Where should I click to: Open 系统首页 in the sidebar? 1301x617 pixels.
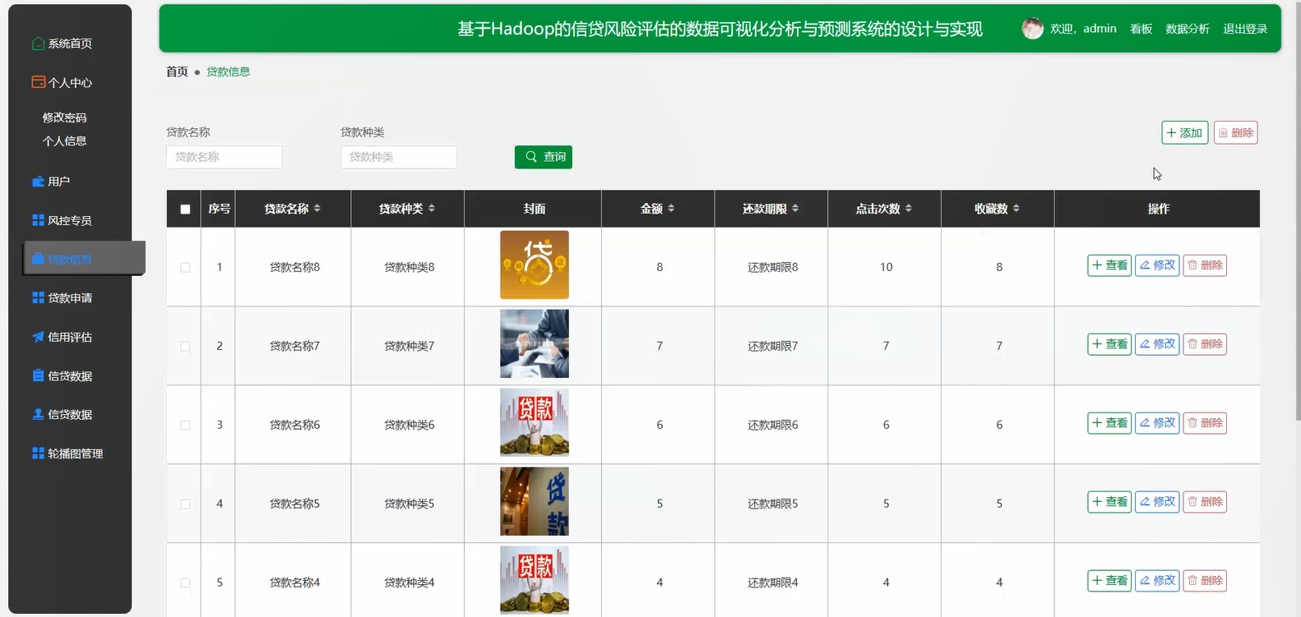[70, 44]
